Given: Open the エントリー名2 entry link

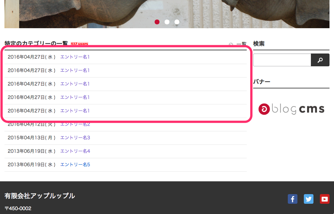Looking at the screenshot, I should [x=75, y=124].
